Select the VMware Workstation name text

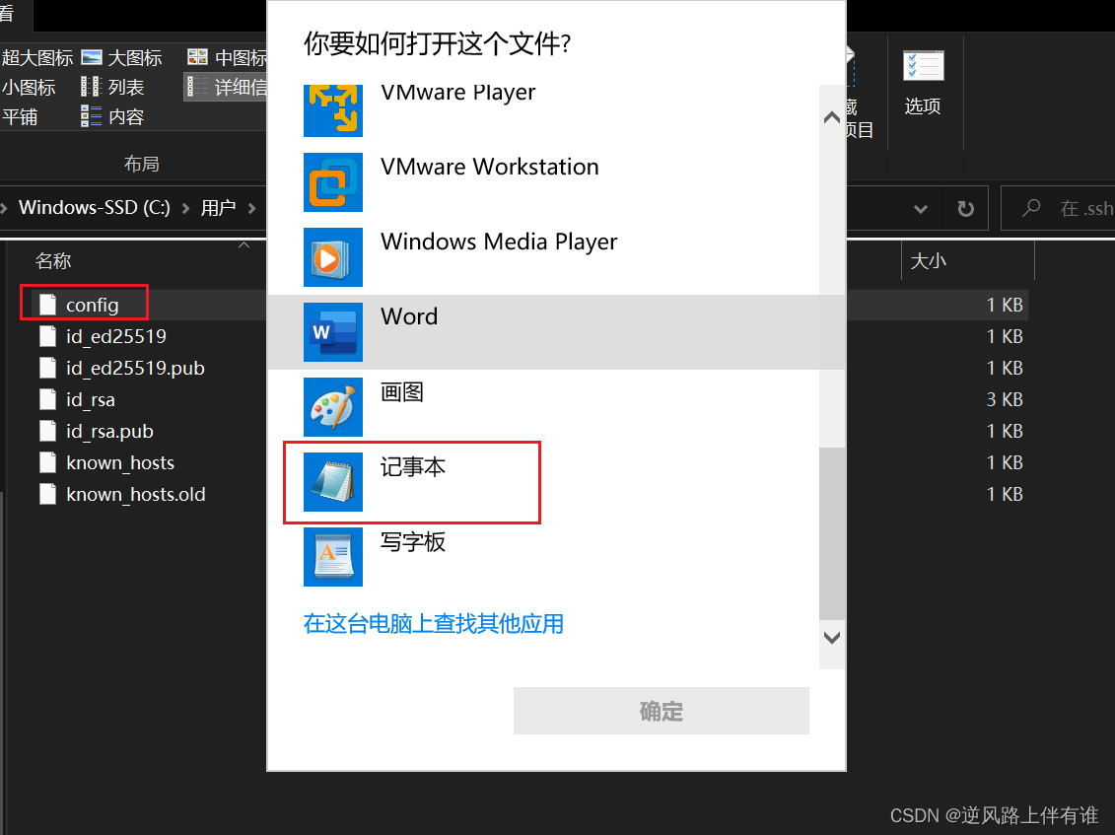coord(489,167)
